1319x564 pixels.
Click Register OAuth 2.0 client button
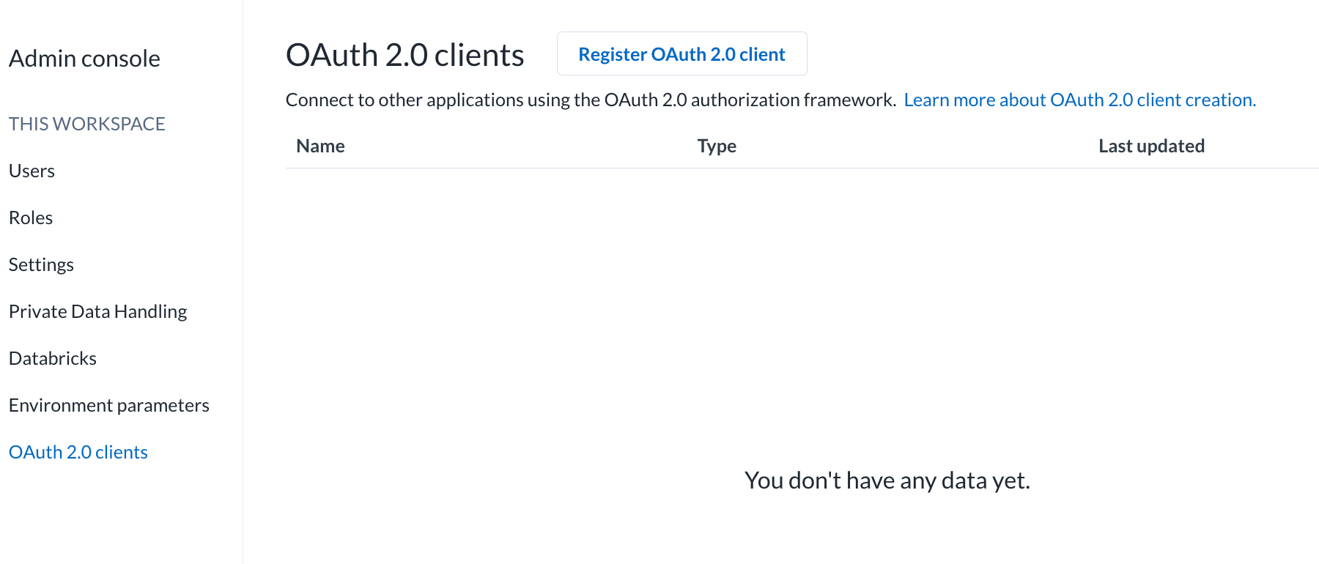coord(681,54)
